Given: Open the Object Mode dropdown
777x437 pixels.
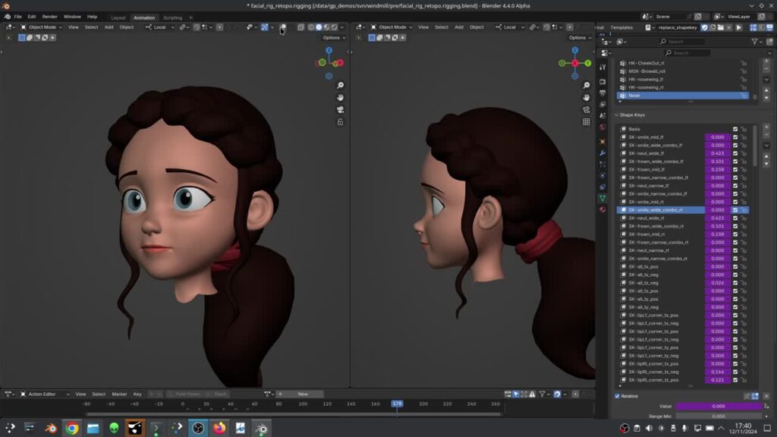Looking at the screenshot, I should [x=44, y=27].
